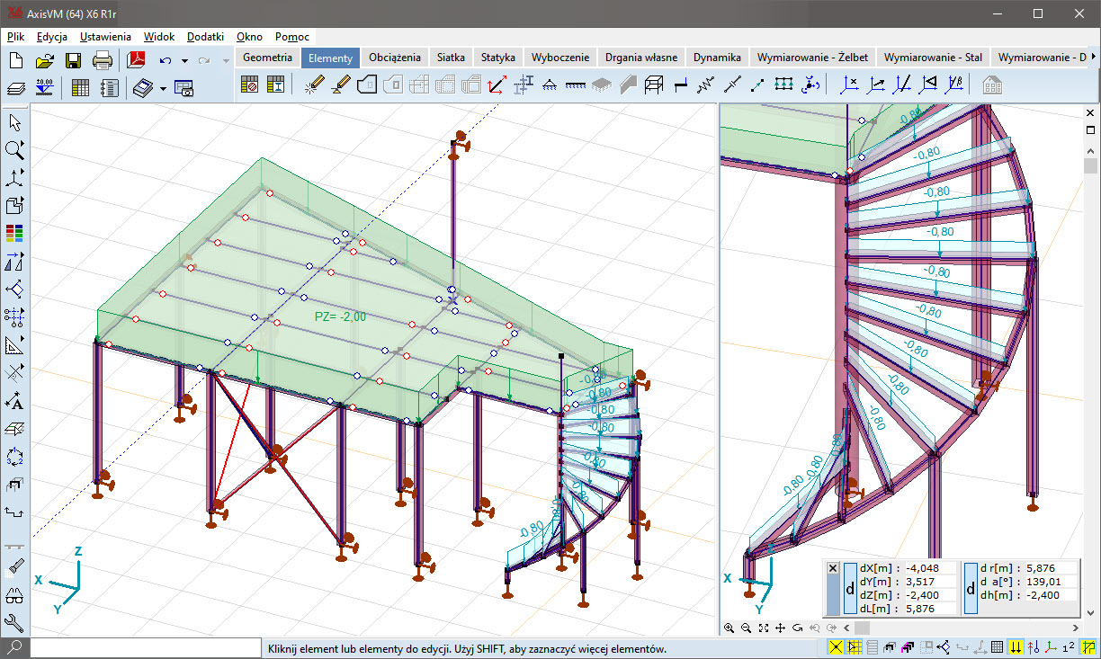This screenshot has height=659, width=1101.
Task: Expand the dropdown next to the book icon
Action: (x=163, y=88)
